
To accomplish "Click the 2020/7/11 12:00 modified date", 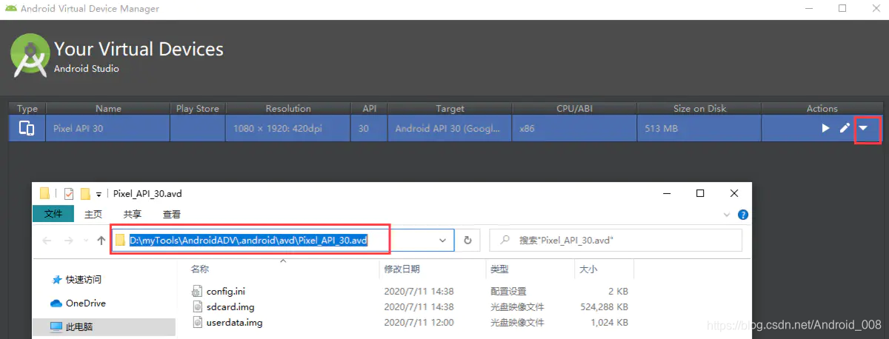I will click(419, 323).
